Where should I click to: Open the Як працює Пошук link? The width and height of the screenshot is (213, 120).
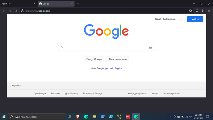point(92,94)
